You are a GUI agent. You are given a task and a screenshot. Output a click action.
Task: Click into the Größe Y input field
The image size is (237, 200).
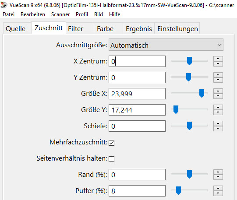pos(137,110)
